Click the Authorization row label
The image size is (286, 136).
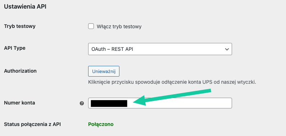click(20, 71)
